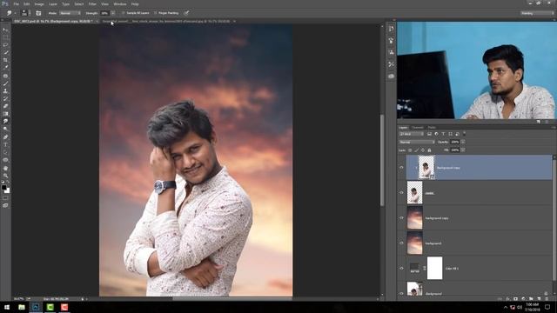Open the File menu
This screenshot has width=557, height=313.
pyautogui.click(x=16, y=3)
